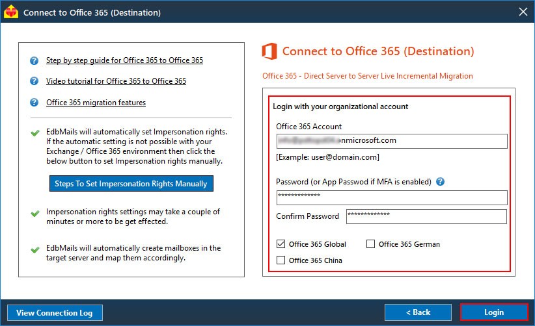535x326 pixels.
Task: Go Back to previous step
Action: click(x=418, y=312)
